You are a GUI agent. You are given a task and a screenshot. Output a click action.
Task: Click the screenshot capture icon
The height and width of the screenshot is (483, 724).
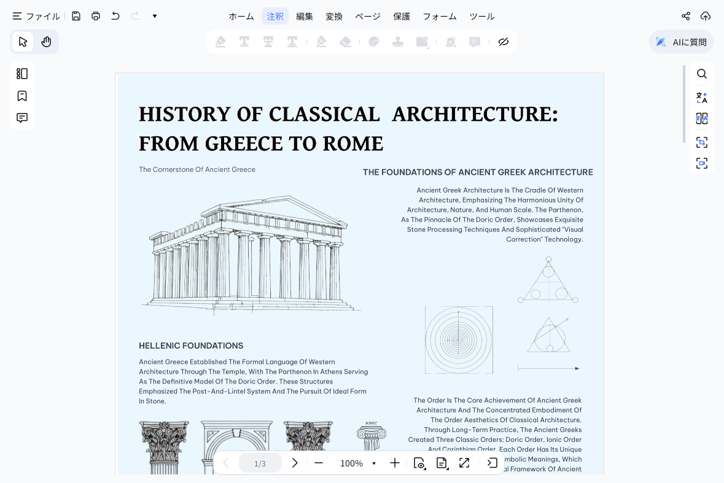702,163
